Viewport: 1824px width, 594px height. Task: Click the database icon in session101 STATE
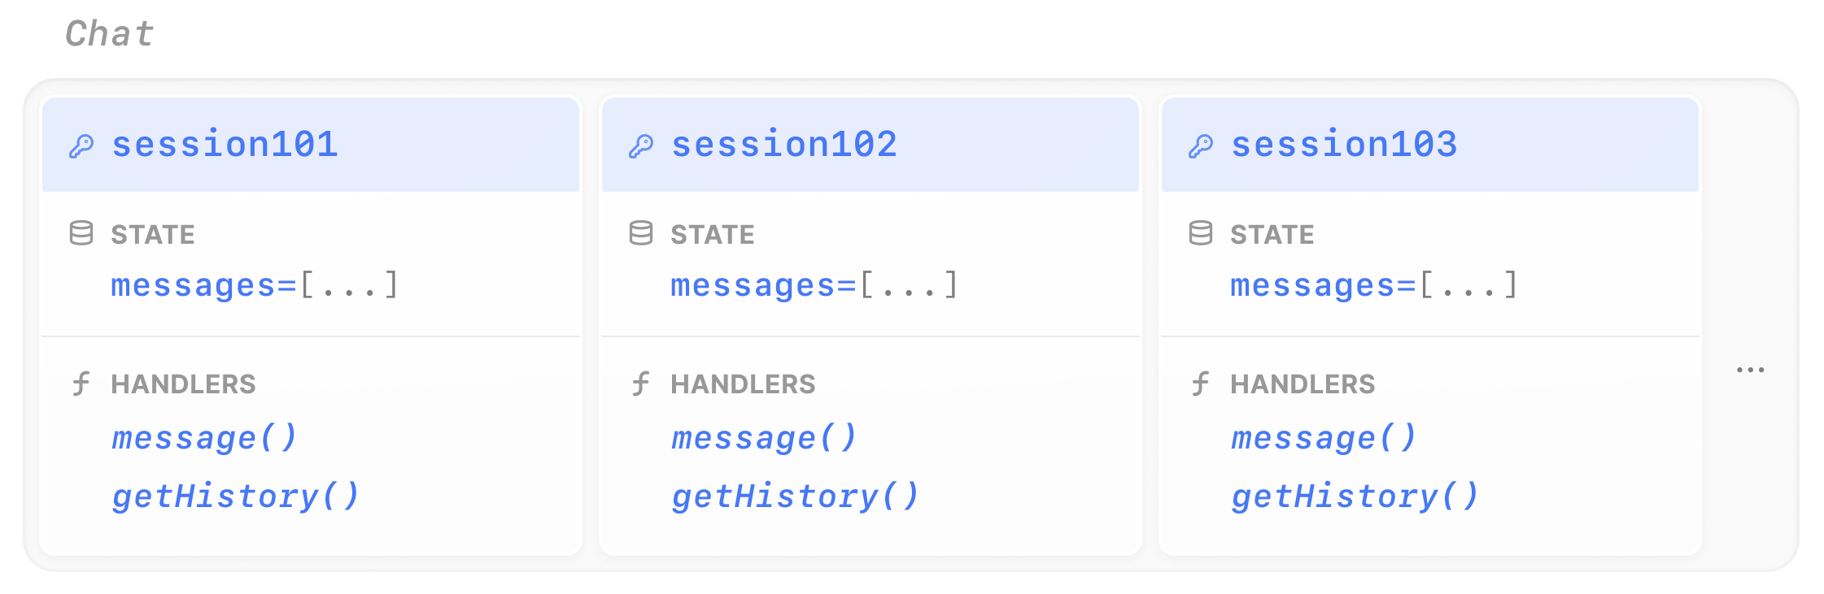tap(81, 233)
